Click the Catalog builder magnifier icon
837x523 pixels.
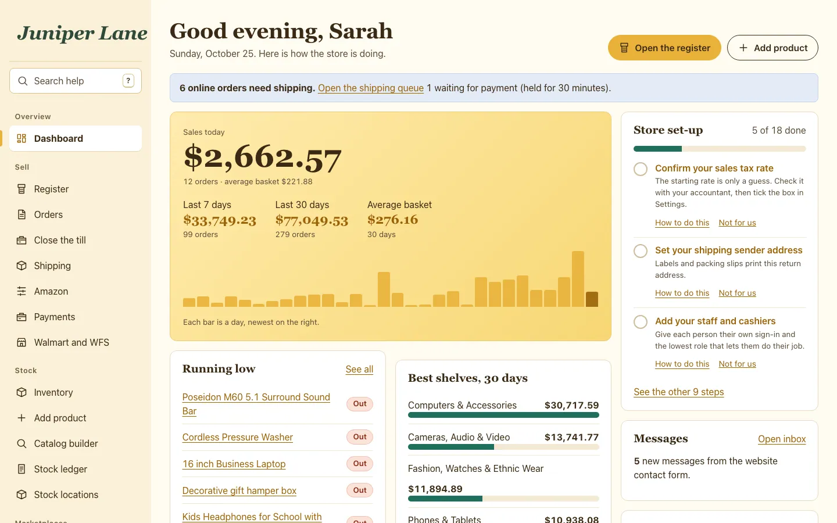tap(22, 443)
